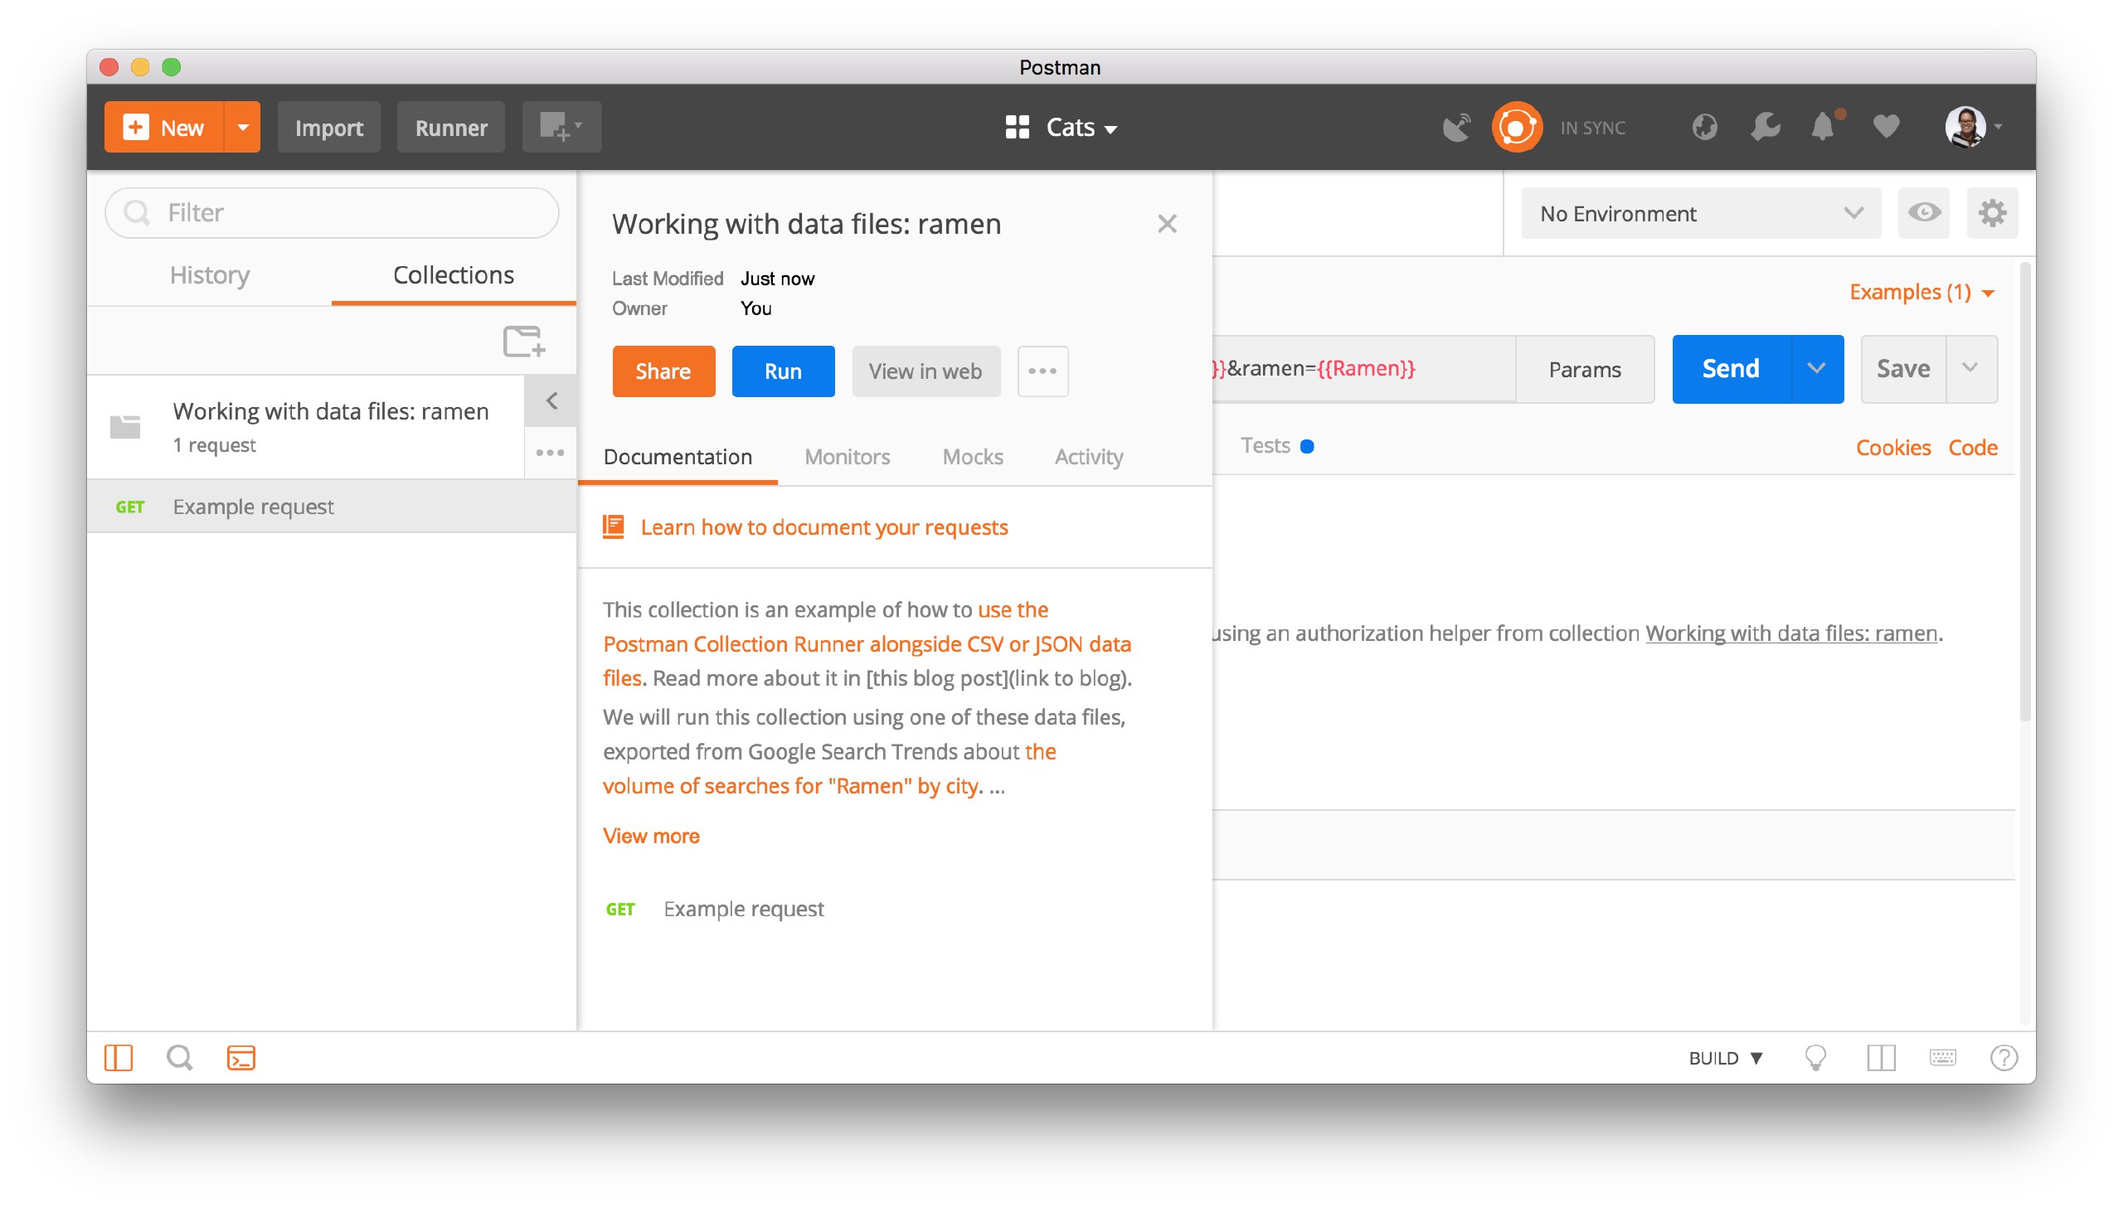Toggle the sidebar icon in status bar

pos(118,1057)
